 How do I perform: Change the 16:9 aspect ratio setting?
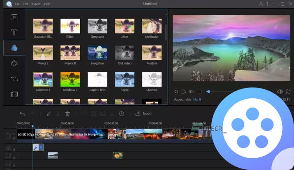[x=197, y=100]
